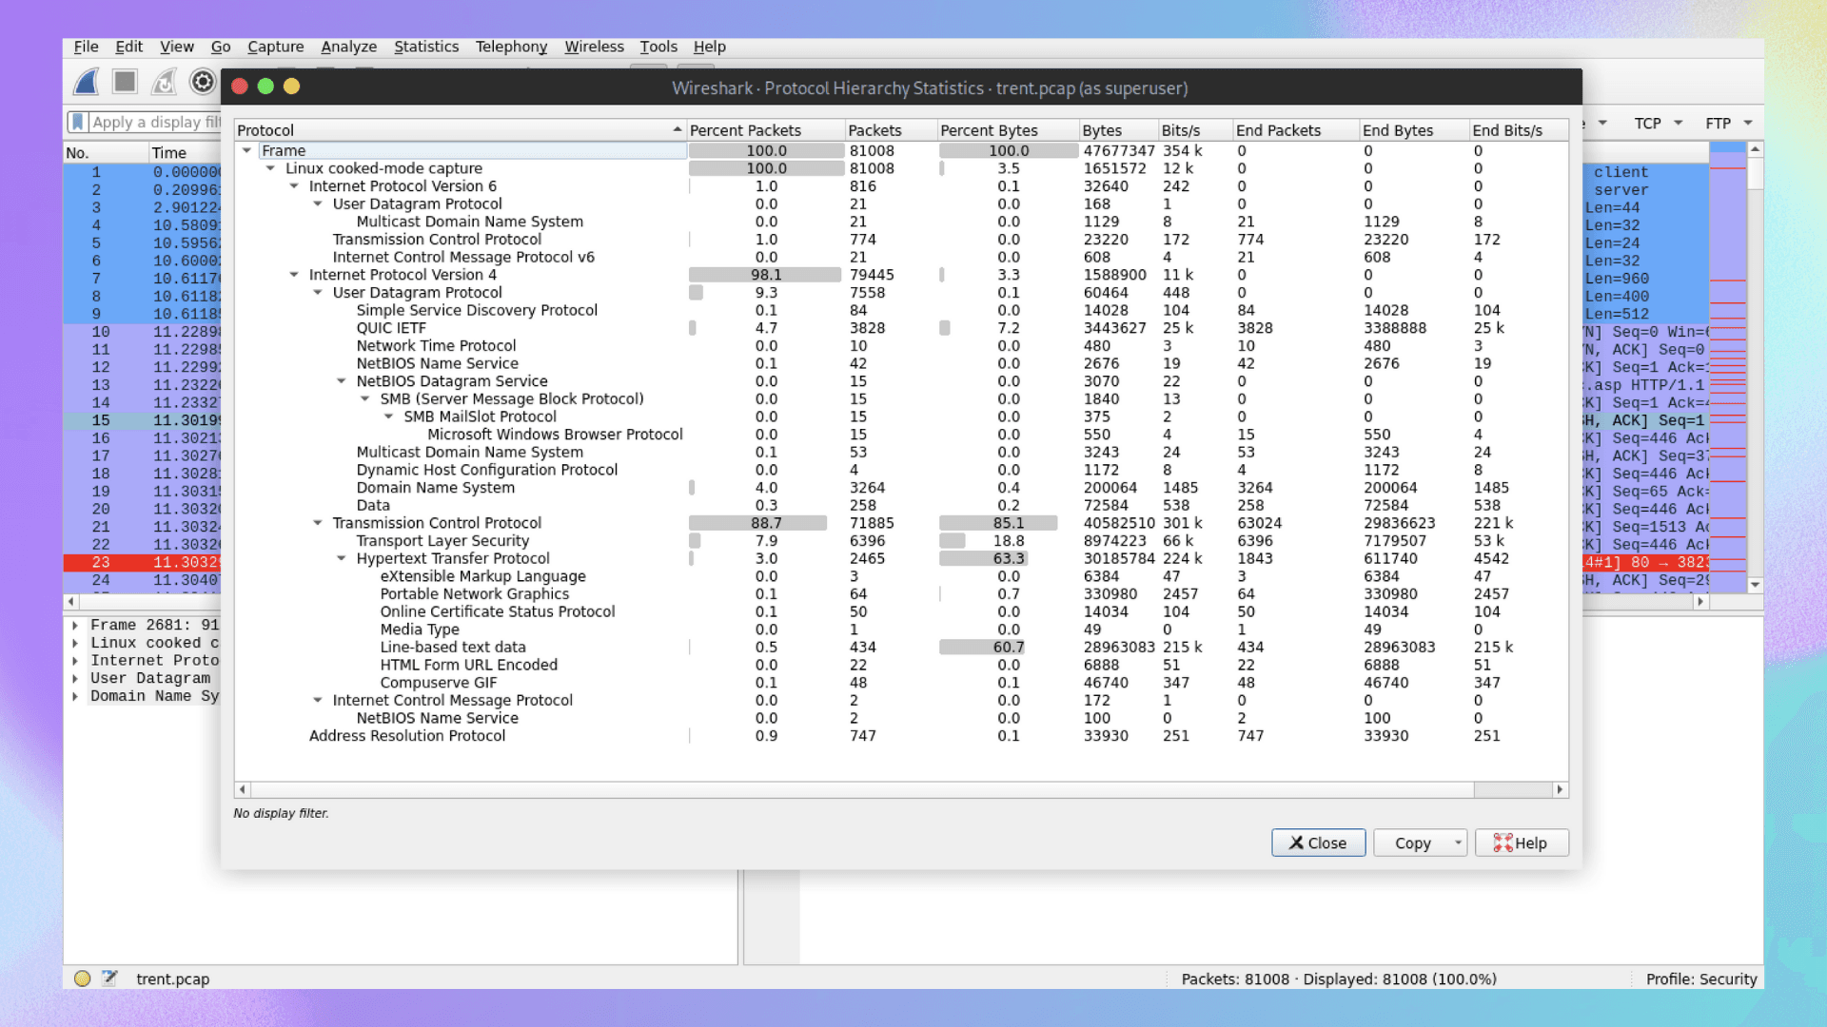The width and height of the screenshot is (1827, 1027).
Task: Stop capture with the square toolbar icon
Action: (125, 82)
